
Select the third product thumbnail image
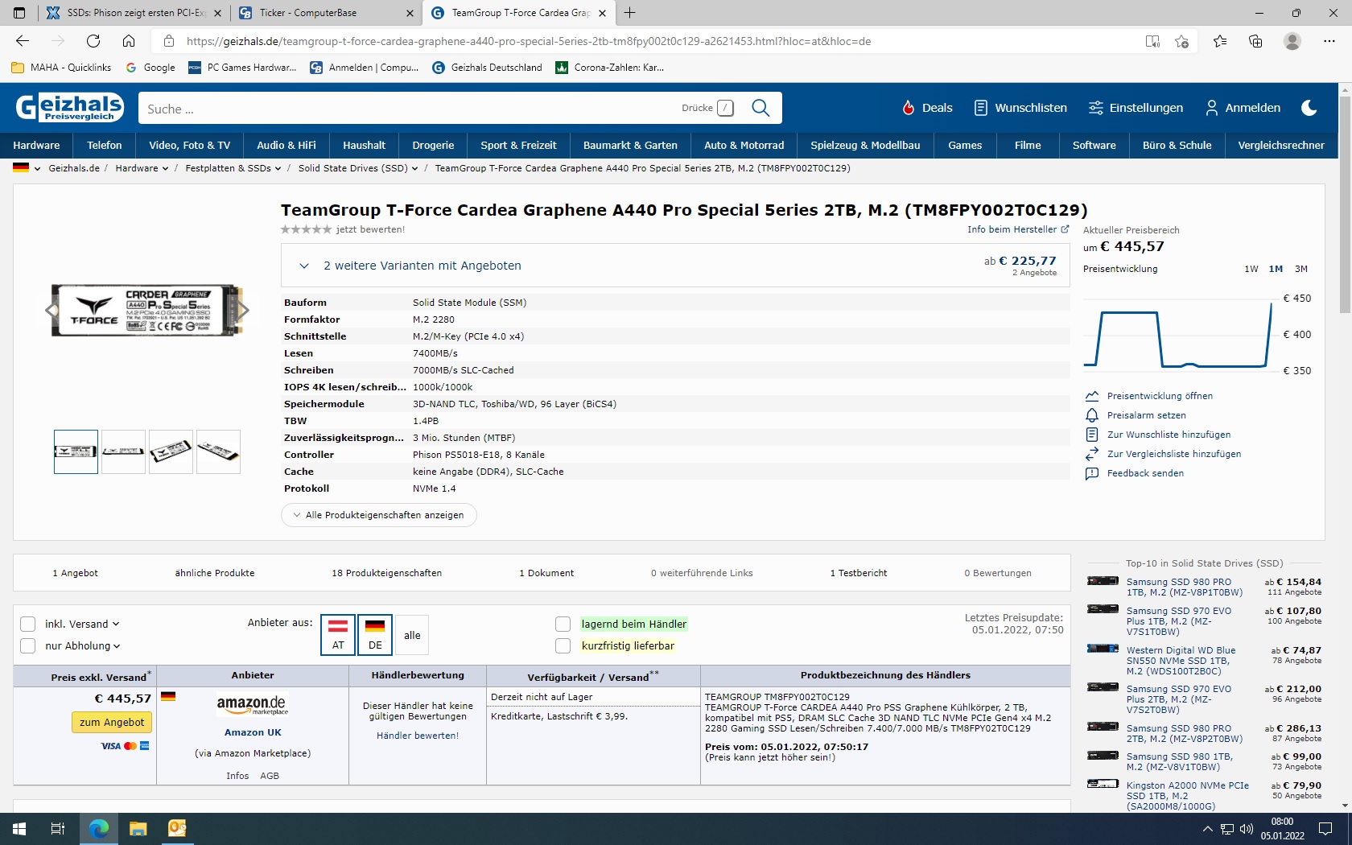click(171, 451)
